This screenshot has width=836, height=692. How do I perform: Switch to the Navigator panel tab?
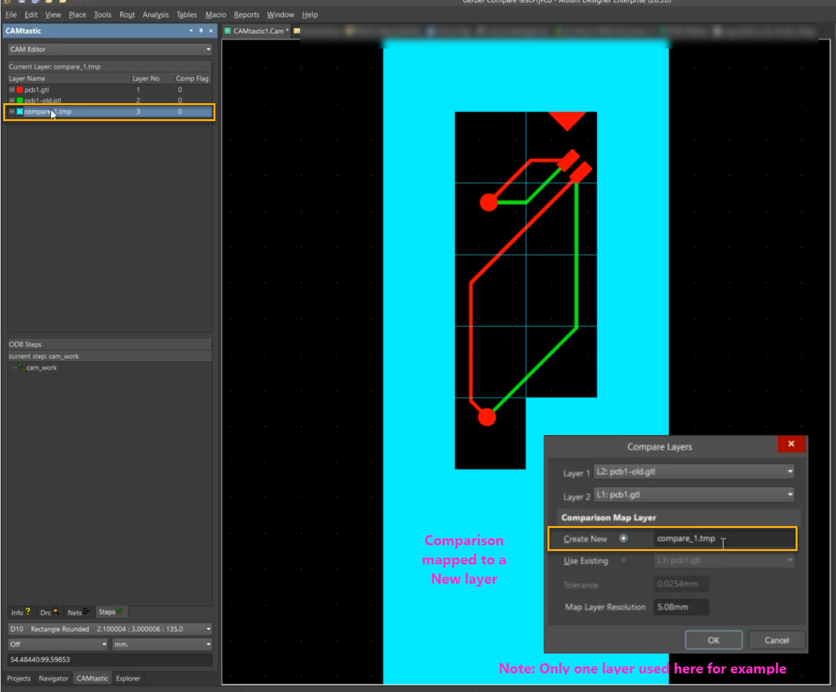[53, 679]
